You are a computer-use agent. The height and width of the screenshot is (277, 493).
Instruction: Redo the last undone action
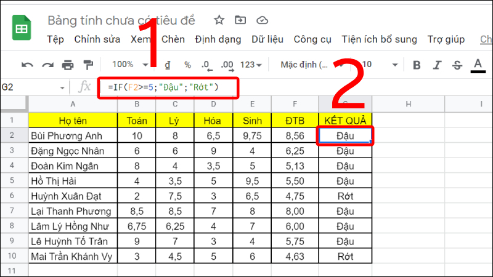pos(47,65)
